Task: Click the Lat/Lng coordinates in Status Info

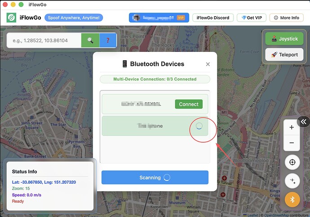Action: pyautogui.click(x=44, y=182)
